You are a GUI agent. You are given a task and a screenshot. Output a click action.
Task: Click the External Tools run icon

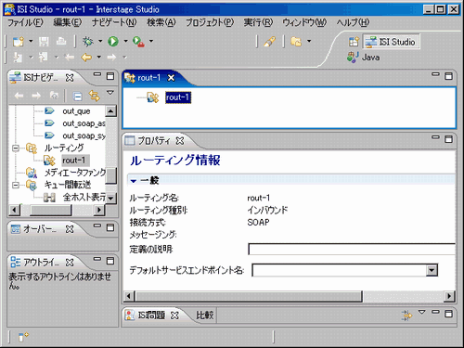(x=138, y=42)
